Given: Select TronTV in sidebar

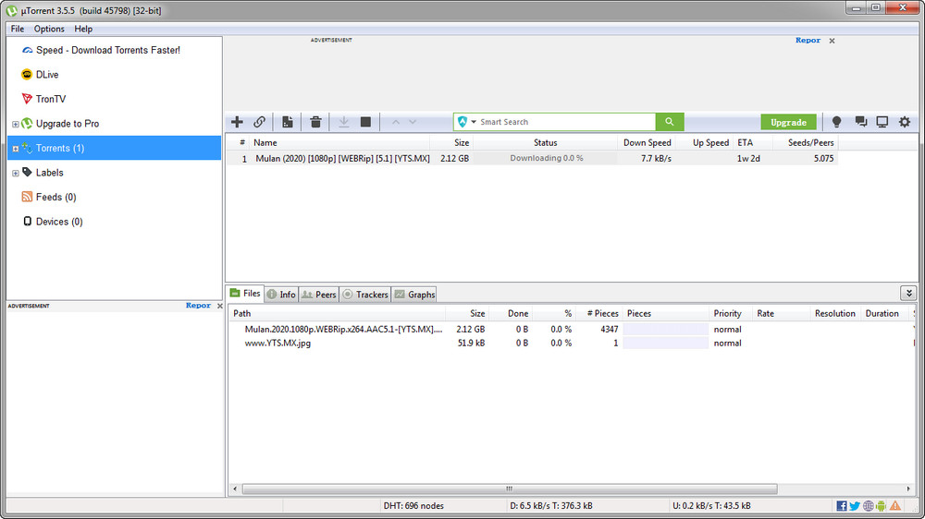Looking at the screenshot, I should pos(51,99).
